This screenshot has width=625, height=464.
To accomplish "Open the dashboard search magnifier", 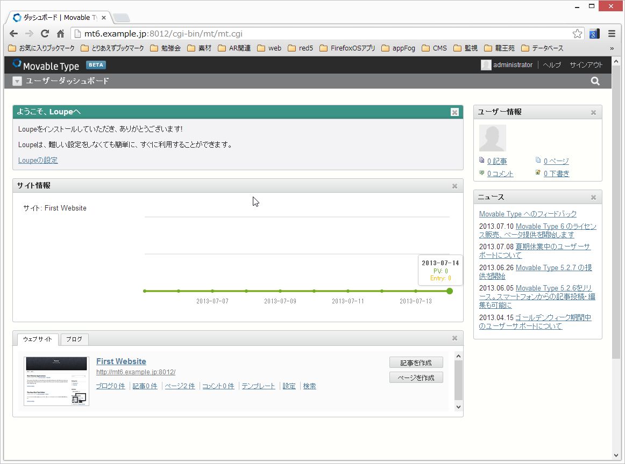I will 595,81.
